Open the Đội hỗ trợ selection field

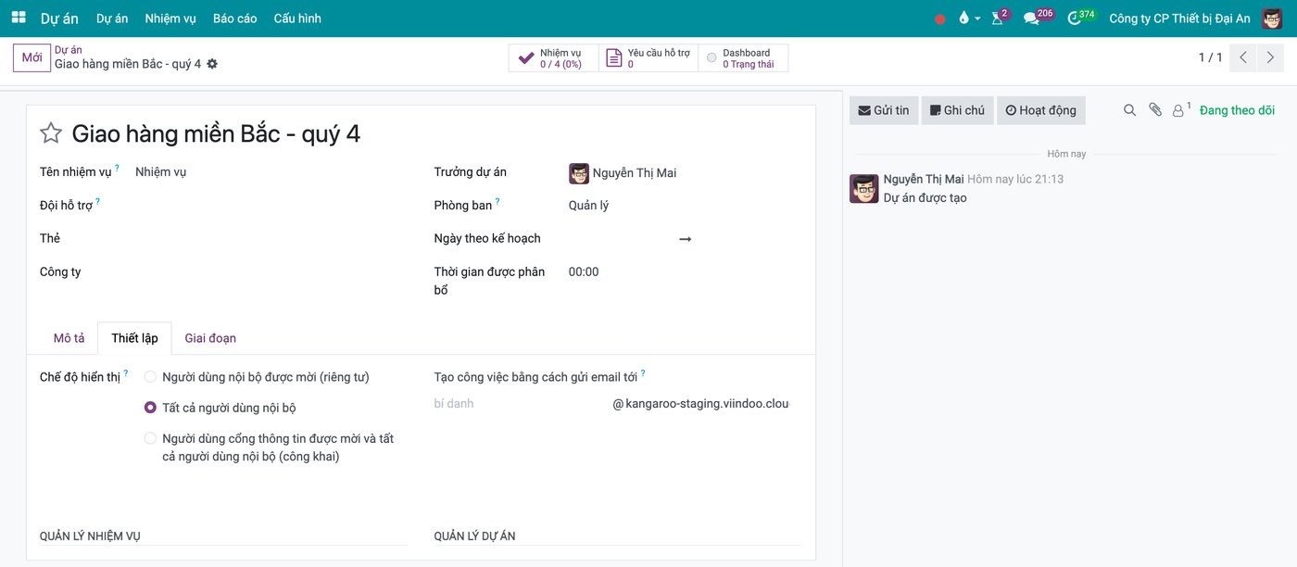(x=271, y=206)
